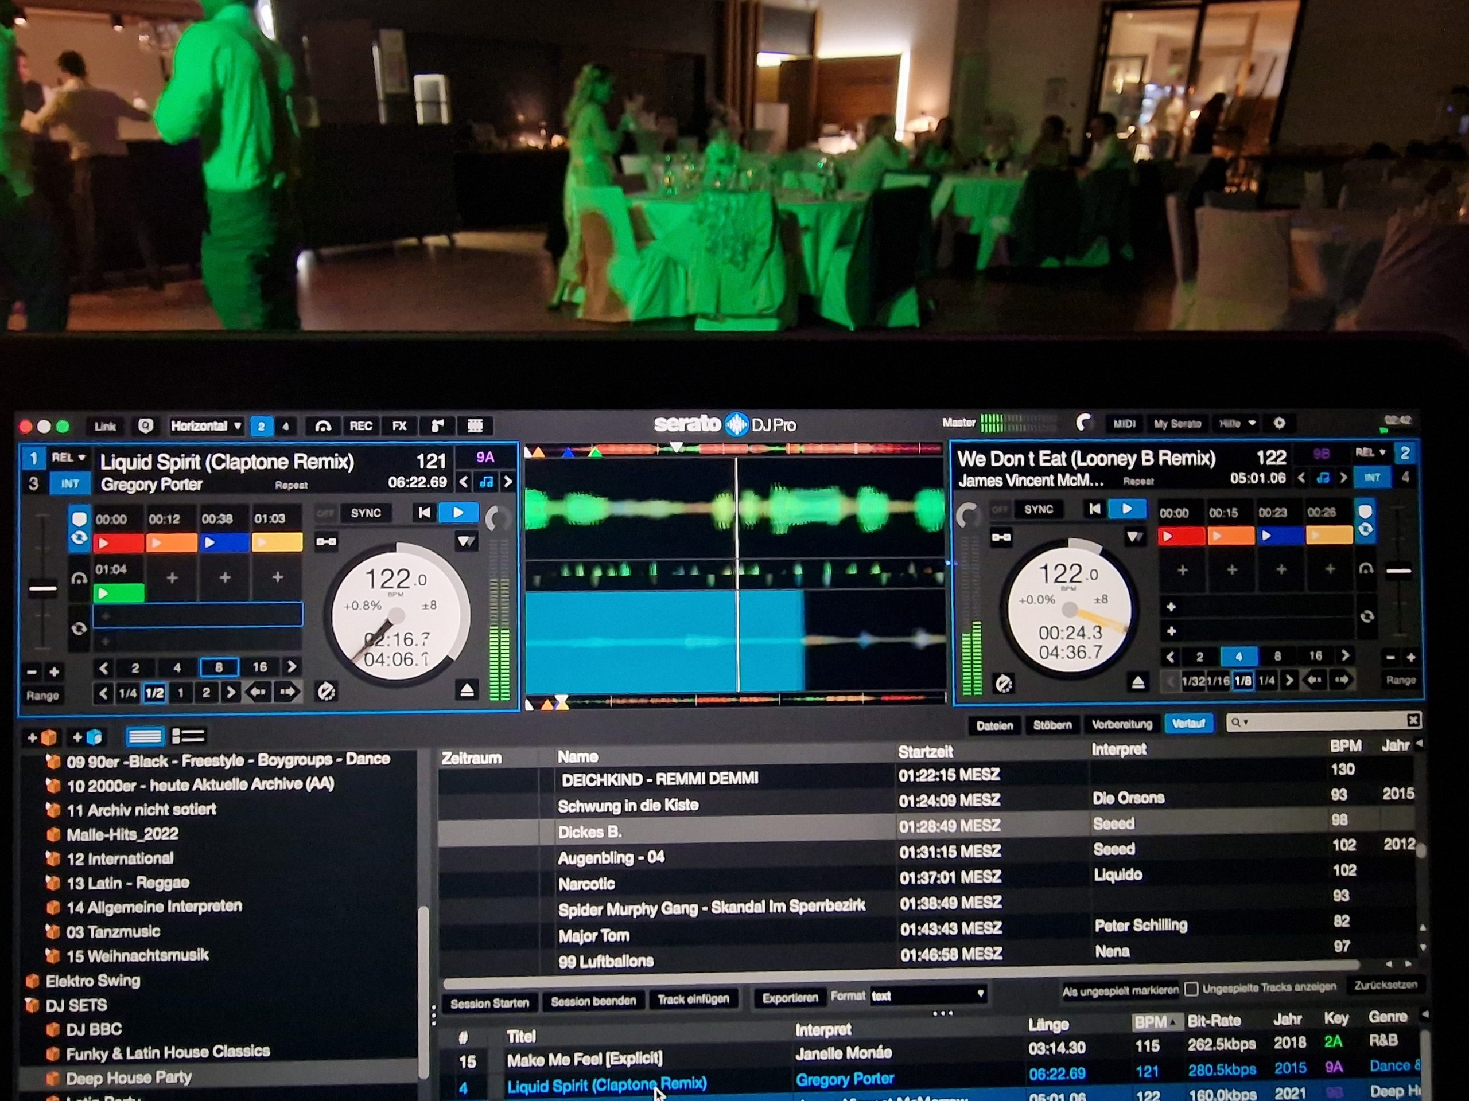Add new crate with orange crate icon
Image resolution: width=1469 pixels, height=1101 pixels.
(42, 737)
